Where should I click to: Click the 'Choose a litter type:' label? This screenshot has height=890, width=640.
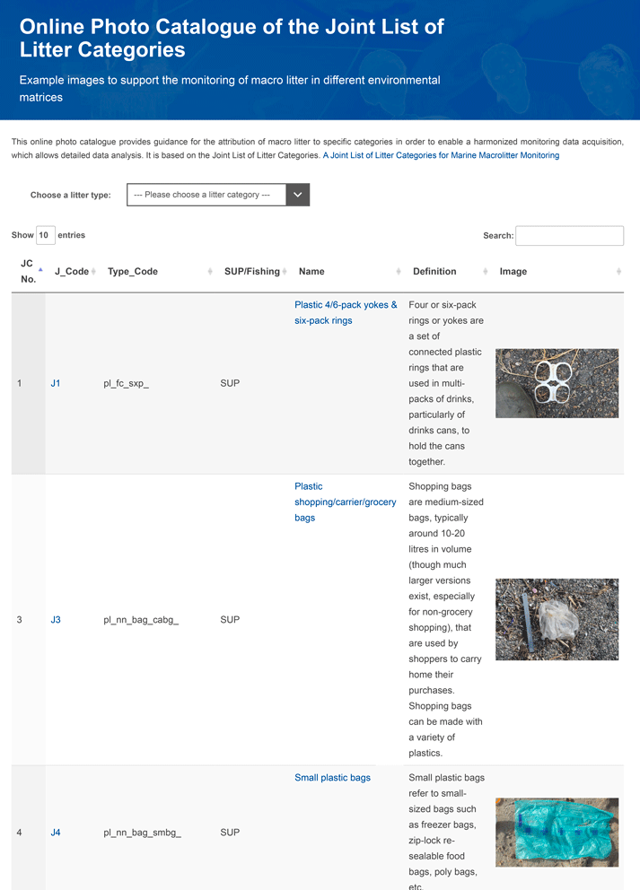pyautogui.click(x=70, y=195)
